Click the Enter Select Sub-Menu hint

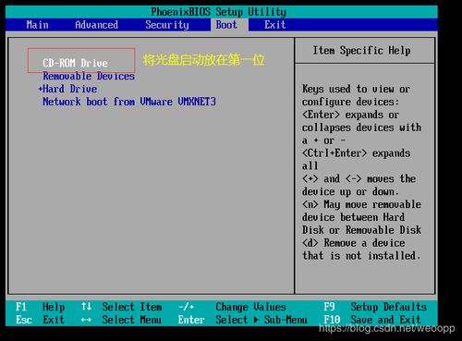coord(242,320)
